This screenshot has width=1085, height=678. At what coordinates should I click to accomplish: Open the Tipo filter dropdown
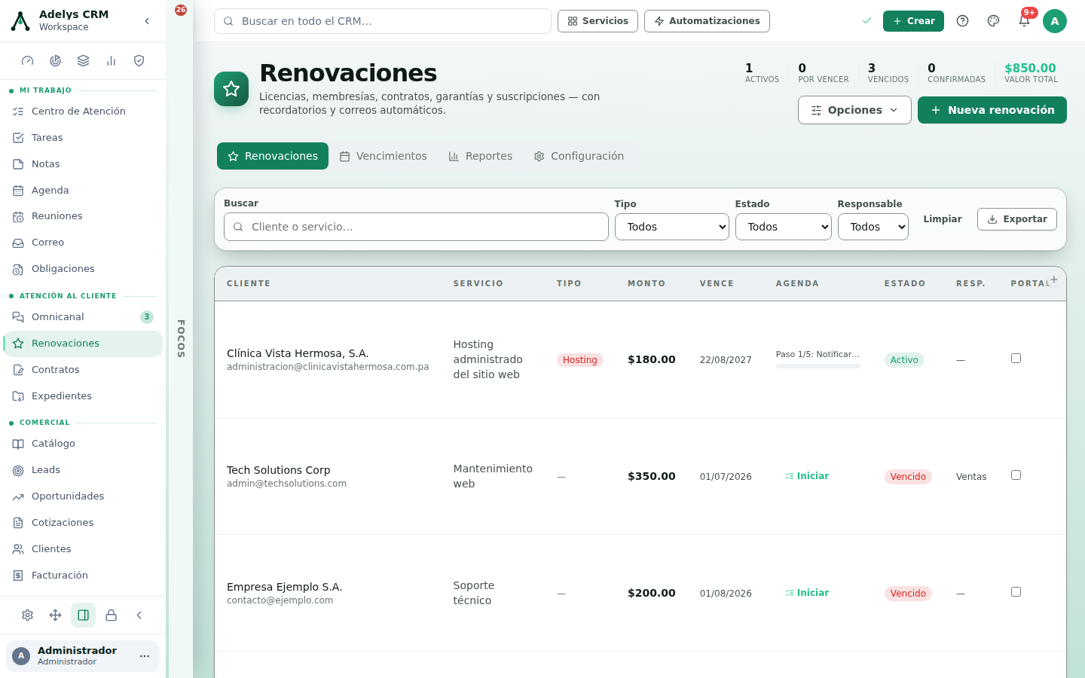(672, 227)
